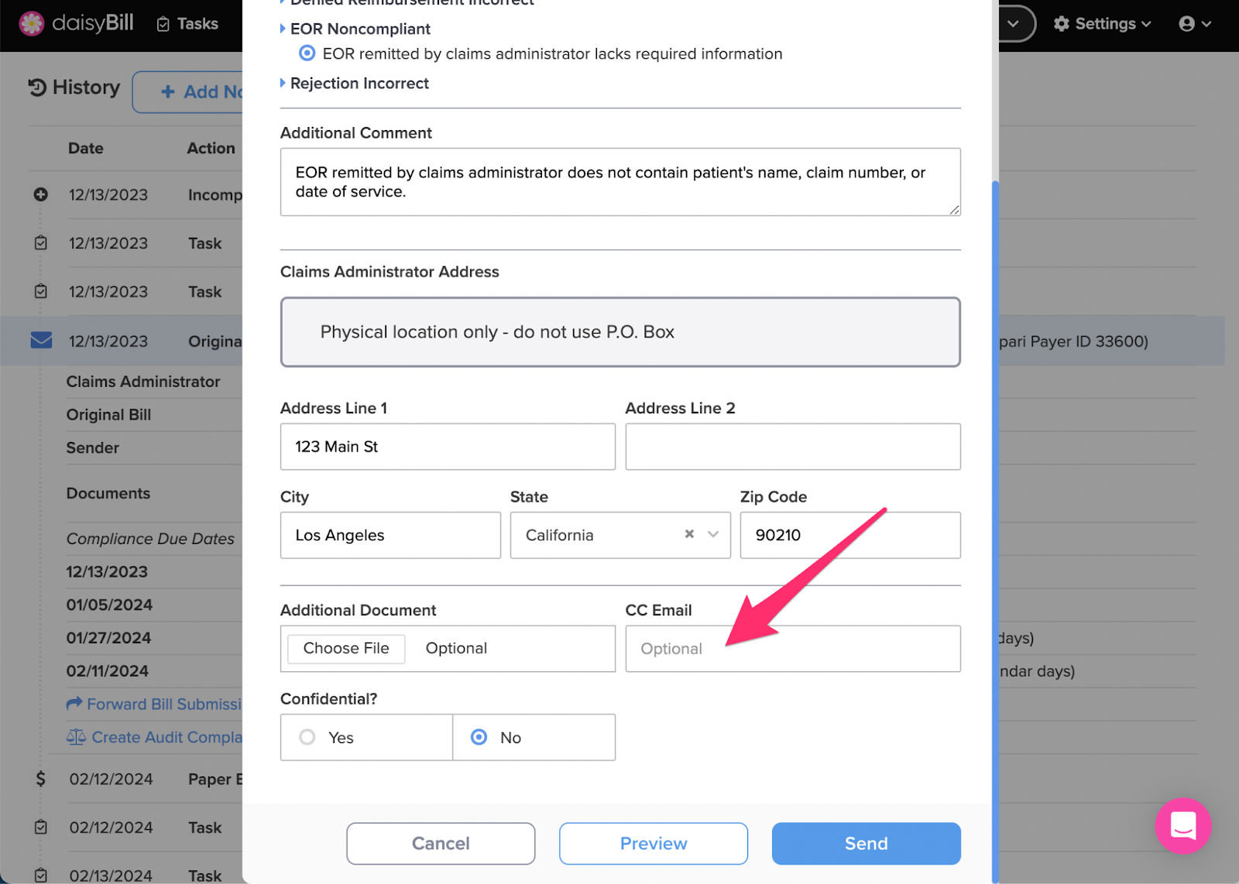Screen dimensions: 1239x884
Task: Click the Preview button
Action: (654, 843)
